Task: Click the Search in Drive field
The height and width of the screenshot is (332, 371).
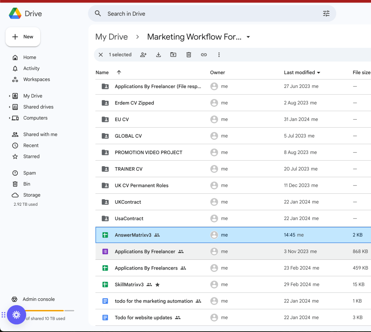Action: (212, 13)
